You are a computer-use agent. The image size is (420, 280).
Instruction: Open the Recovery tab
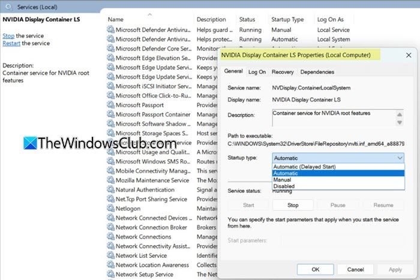pyautogui.click(x=283, y=72)
